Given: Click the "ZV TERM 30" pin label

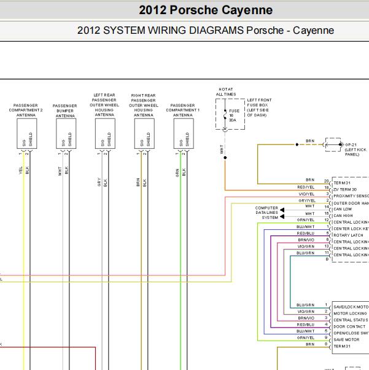Looking at the screenshot, I should [x=344, y=189].
